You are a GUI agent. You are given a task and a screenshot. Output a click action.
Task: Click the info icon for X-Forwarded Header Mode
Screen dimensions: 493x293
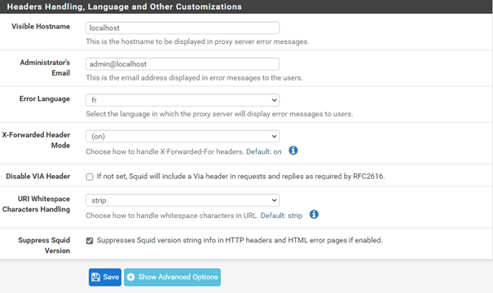(293, 151)
